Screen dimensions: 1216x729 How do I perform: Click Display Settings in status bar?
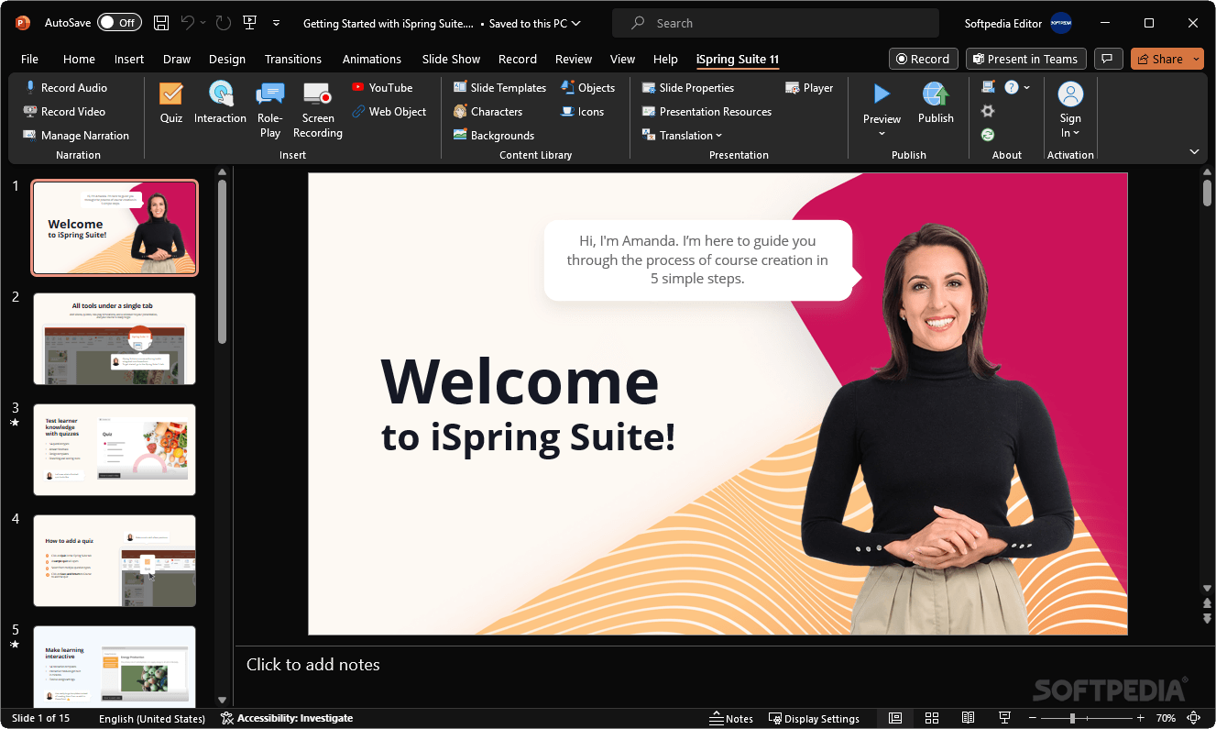tap(814, 718)
